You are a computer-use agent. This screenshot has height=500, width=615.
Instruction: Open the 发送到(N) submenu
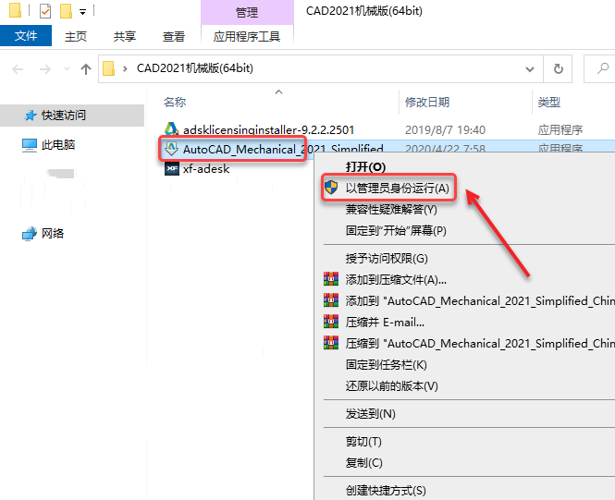[370, 414]
